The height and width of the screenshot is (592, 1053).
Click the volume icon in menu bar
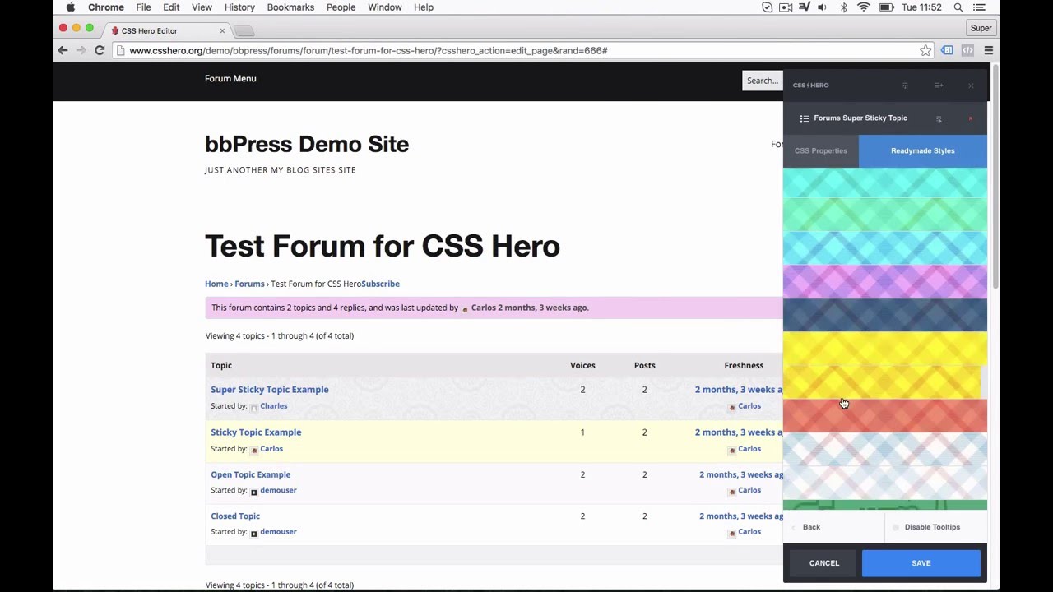pos(822,7)
